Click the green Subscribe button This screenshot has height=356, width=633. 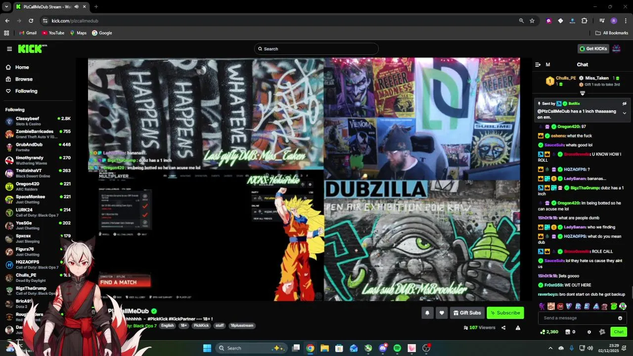pyautogui.click(x=505, y=312)
